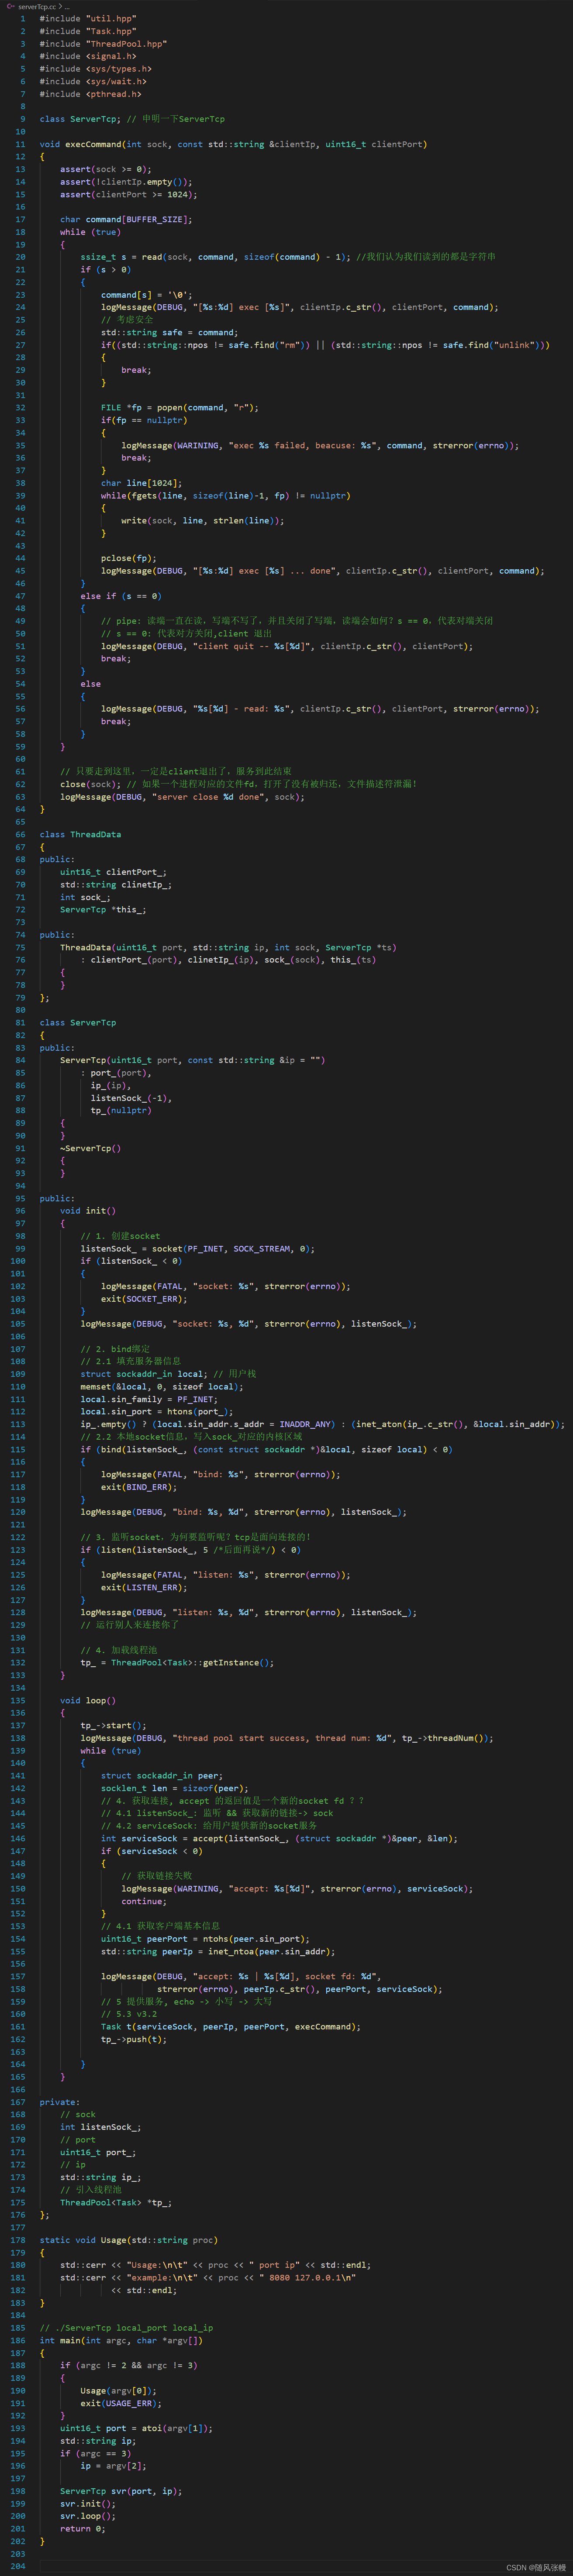This screenshot has height=2576, width=573.
Task: Click the "return 0;" statement
Action: (x=83, y=2529)
